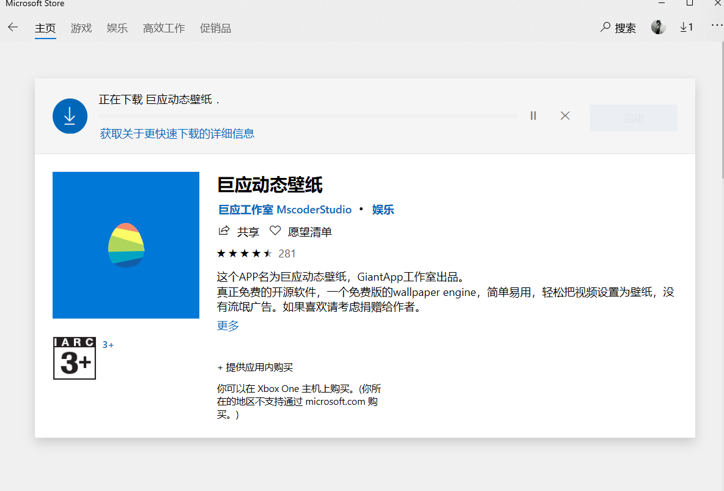Open the three-dot more menu
Viewport: 724px width, 491px height.
tap(717, 26)
